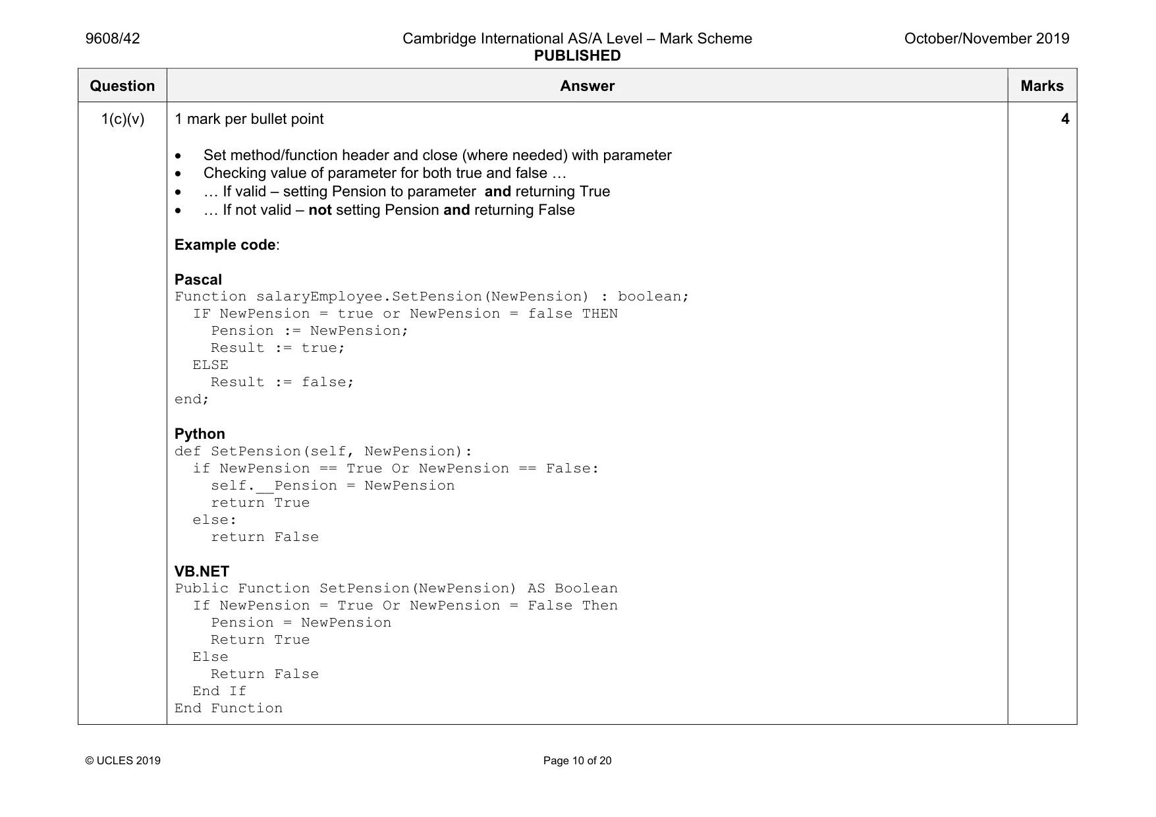Select the header 'Cambridge International AS/A Level – Mark Scheme'

click(577, 38)
